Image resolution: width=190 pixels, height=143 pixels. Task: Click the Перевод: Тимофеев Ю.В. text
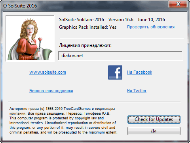pyautogui.click(x=88, y=113)
